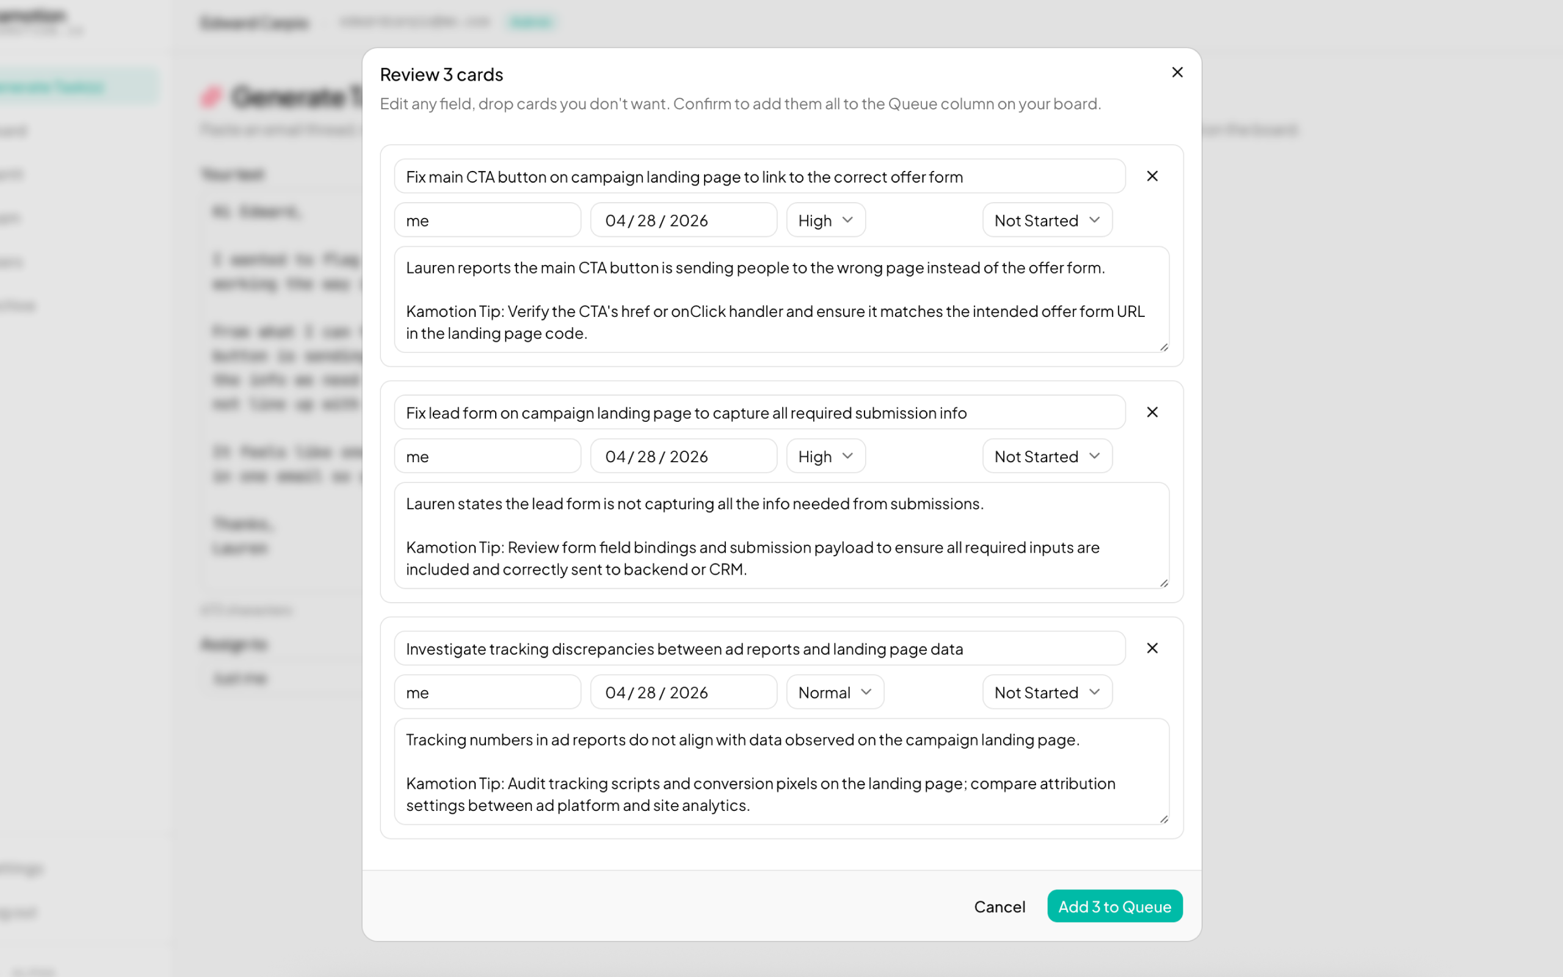
Task: Click the Add 3 to Queue button
Action: pos(1114,906)
